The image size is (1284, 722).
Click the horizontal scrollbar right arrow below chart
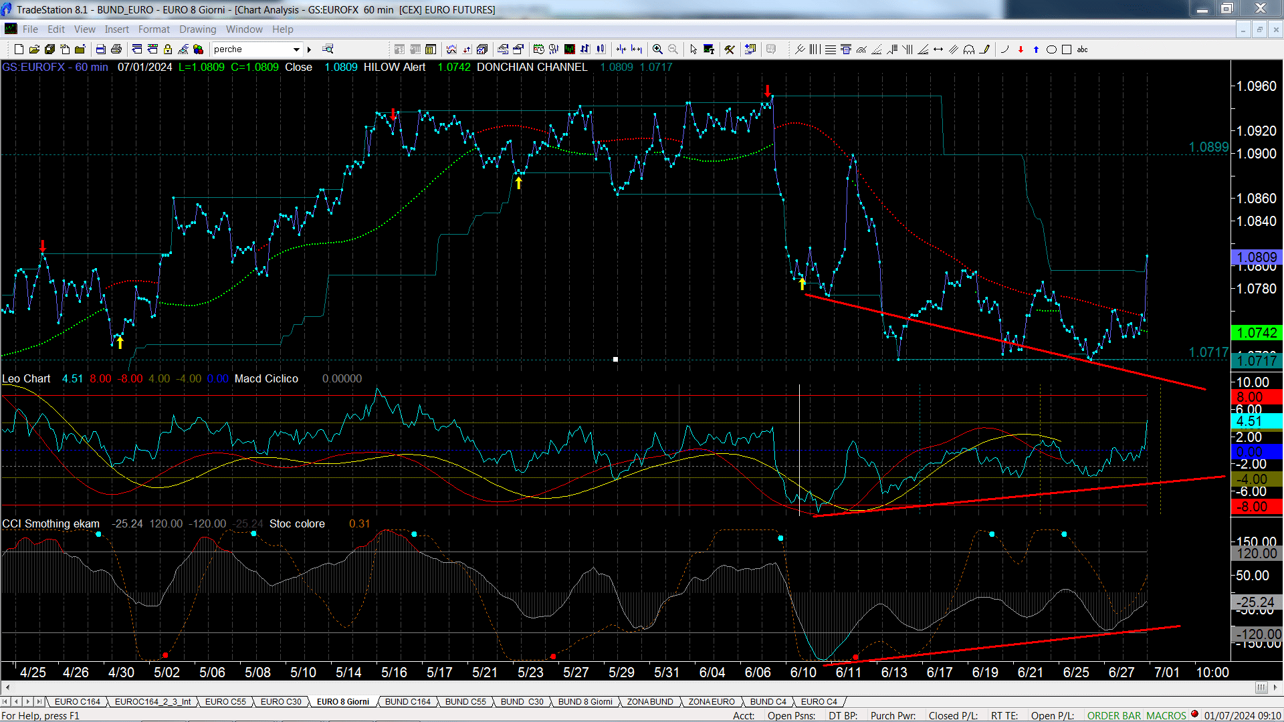[x=1275, y=687]
